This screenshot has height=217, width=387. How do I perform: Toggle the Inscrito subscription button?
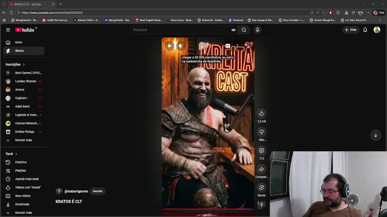pyautogui.click(x=97, y=191)
